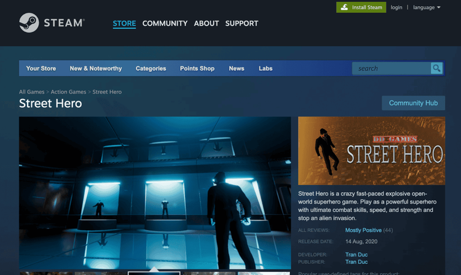Open the Your Store tab
The image size is (461, 275).
[41, 68]
